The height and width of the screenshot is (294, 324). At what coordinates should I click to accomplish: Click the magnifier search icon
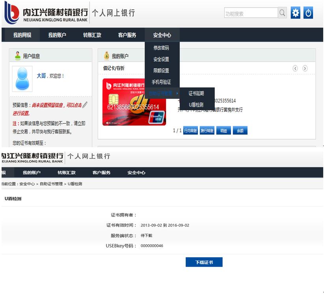(282, 13)
